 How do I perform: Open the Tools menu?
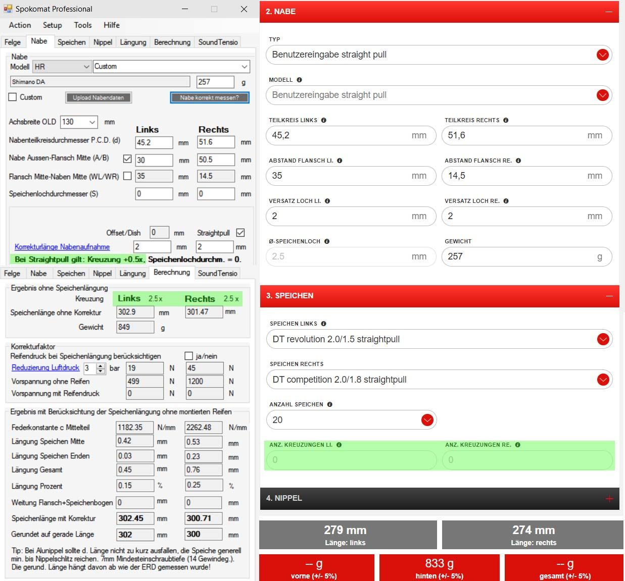[83, 25]
